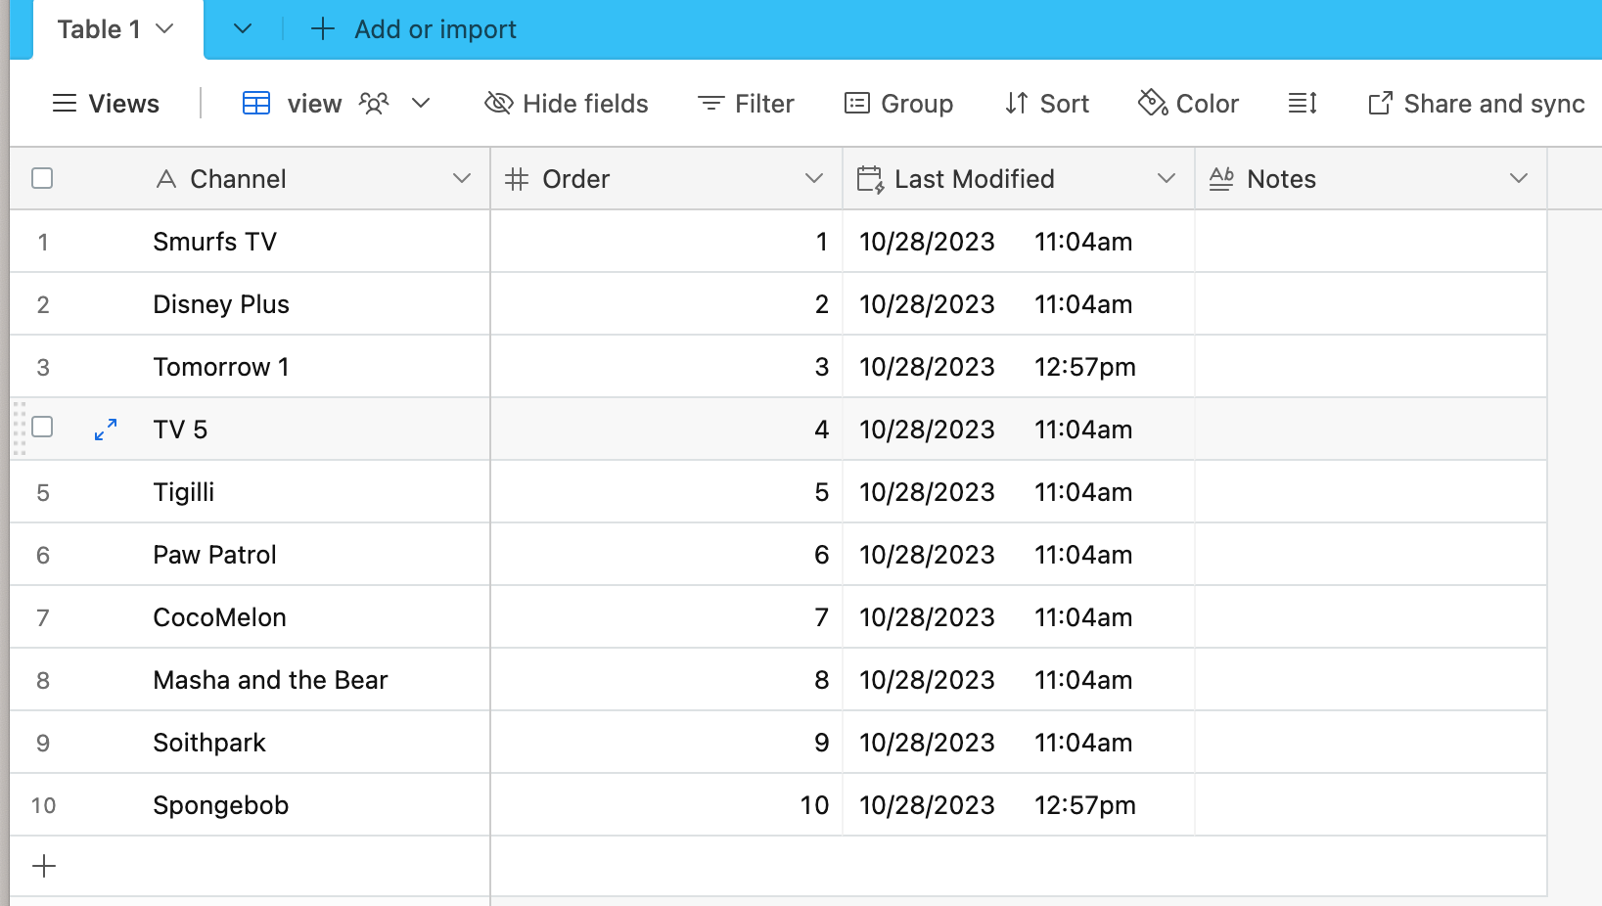Click Last Modified cell for Tomorrow 1
This screenshot has height=906, width=1602.
point(1019,367)
